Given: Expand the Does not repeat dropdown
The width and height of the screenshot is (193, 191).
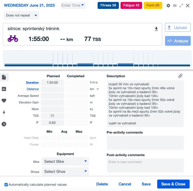Looking at the screenshot, I should 21,15.
